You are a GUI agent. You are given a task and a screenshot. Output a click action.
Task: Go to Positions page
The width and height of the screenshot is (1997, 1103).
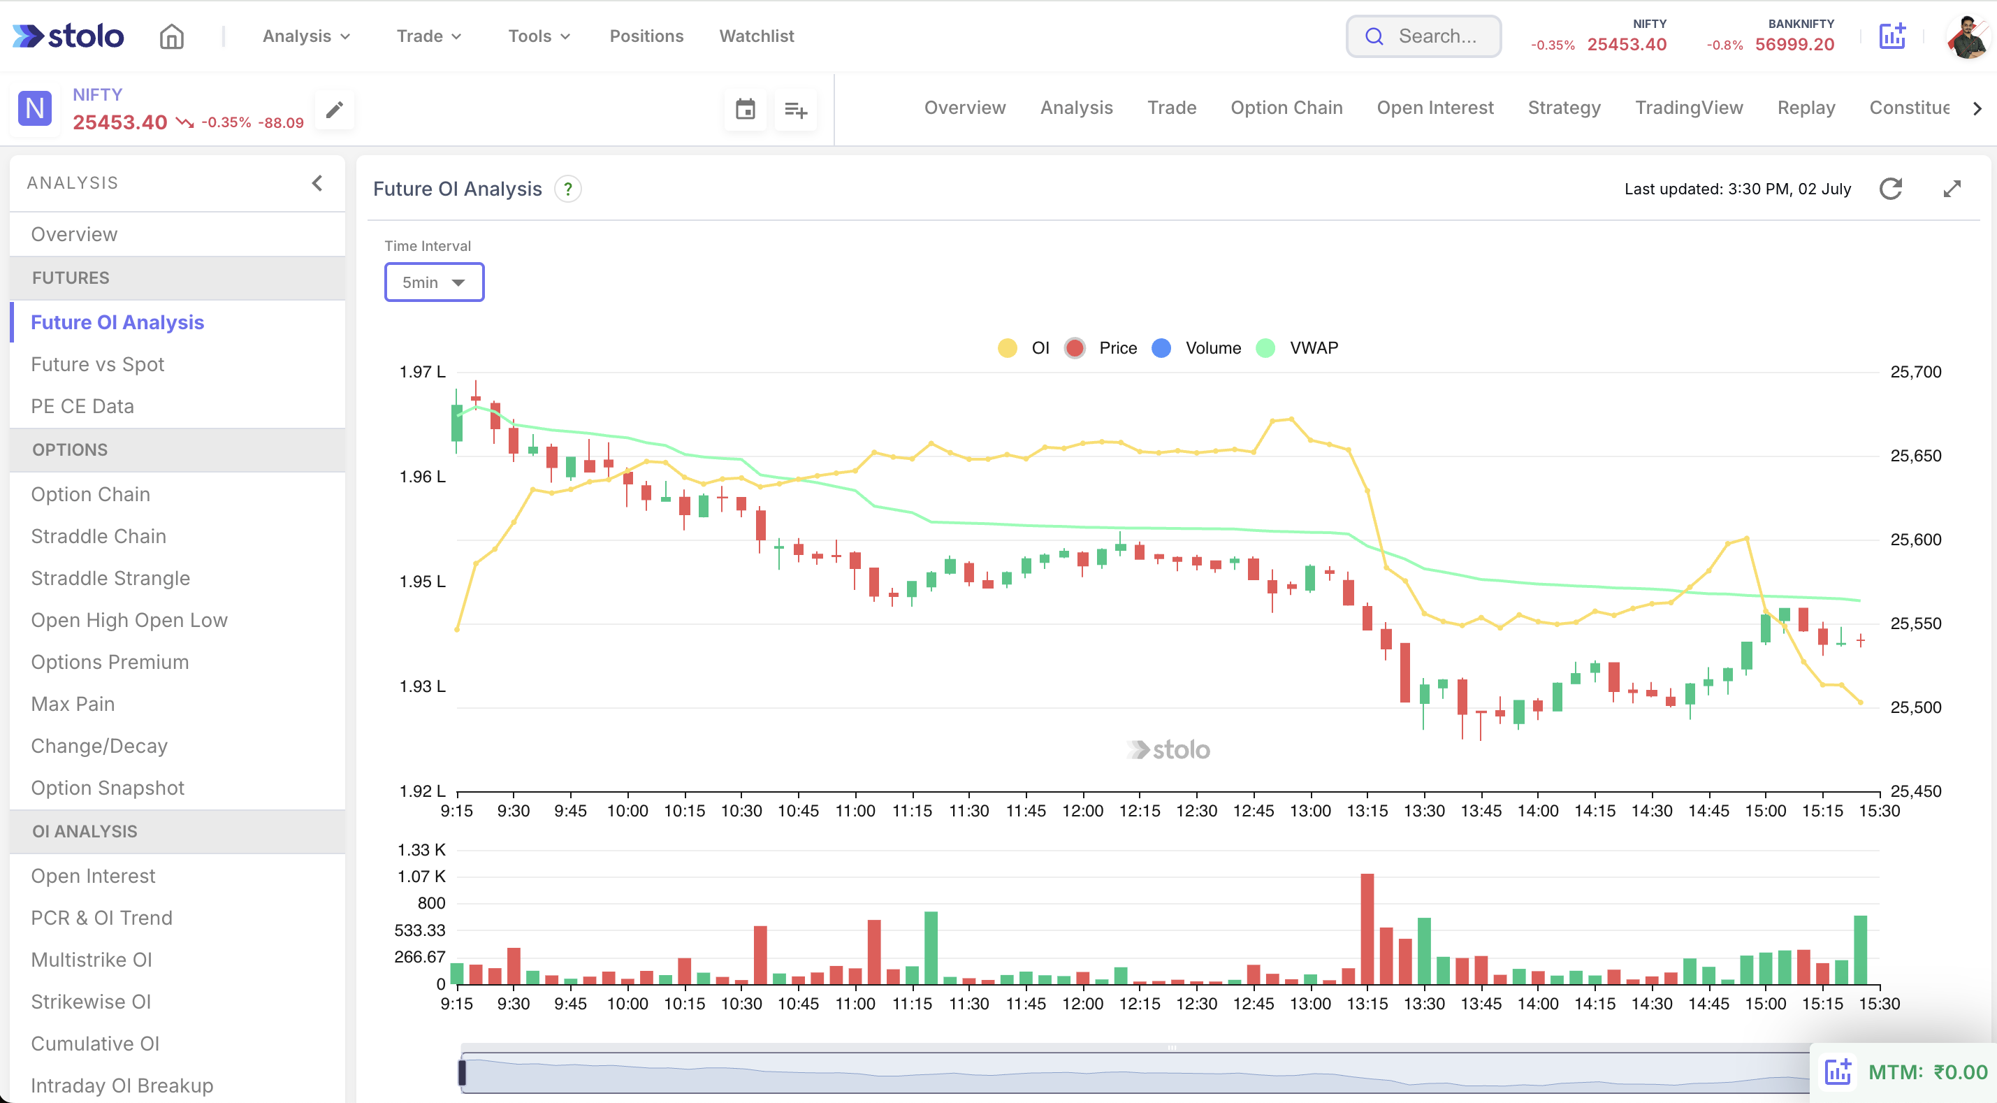click(646, 36)
